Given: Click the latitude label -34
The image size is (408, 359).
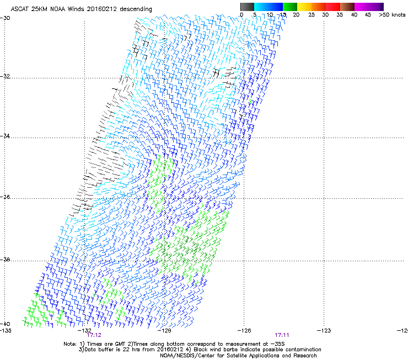Looking at the screenshot, I should (5, 136).
